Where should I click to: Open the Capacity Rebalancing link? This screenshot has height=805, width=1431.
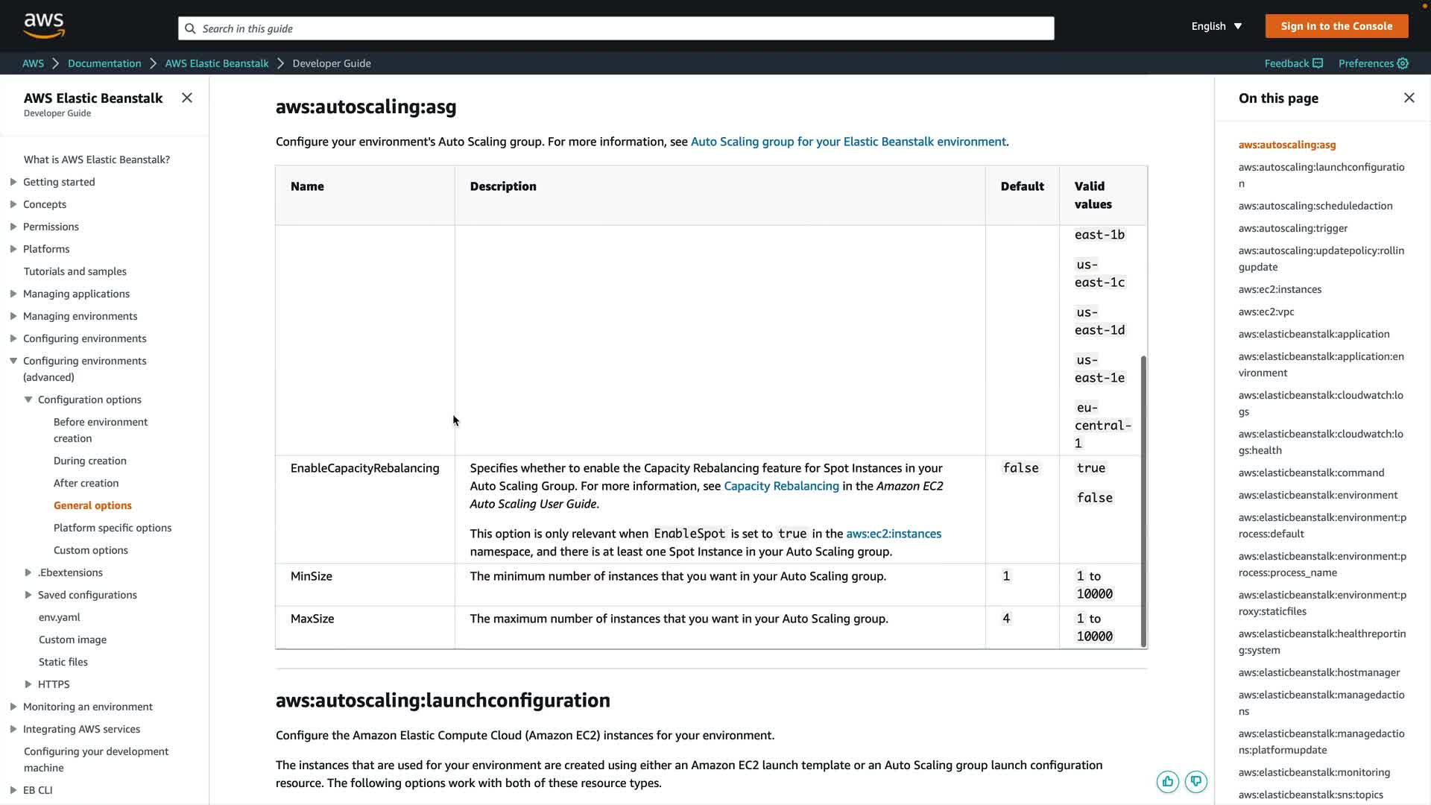pyautogui.click(x=781, y=486)
